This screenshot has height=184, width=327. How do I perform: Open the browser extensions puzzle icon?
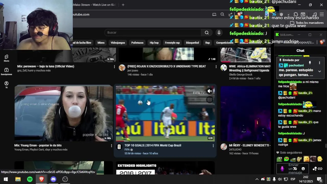tap(296, 15)
